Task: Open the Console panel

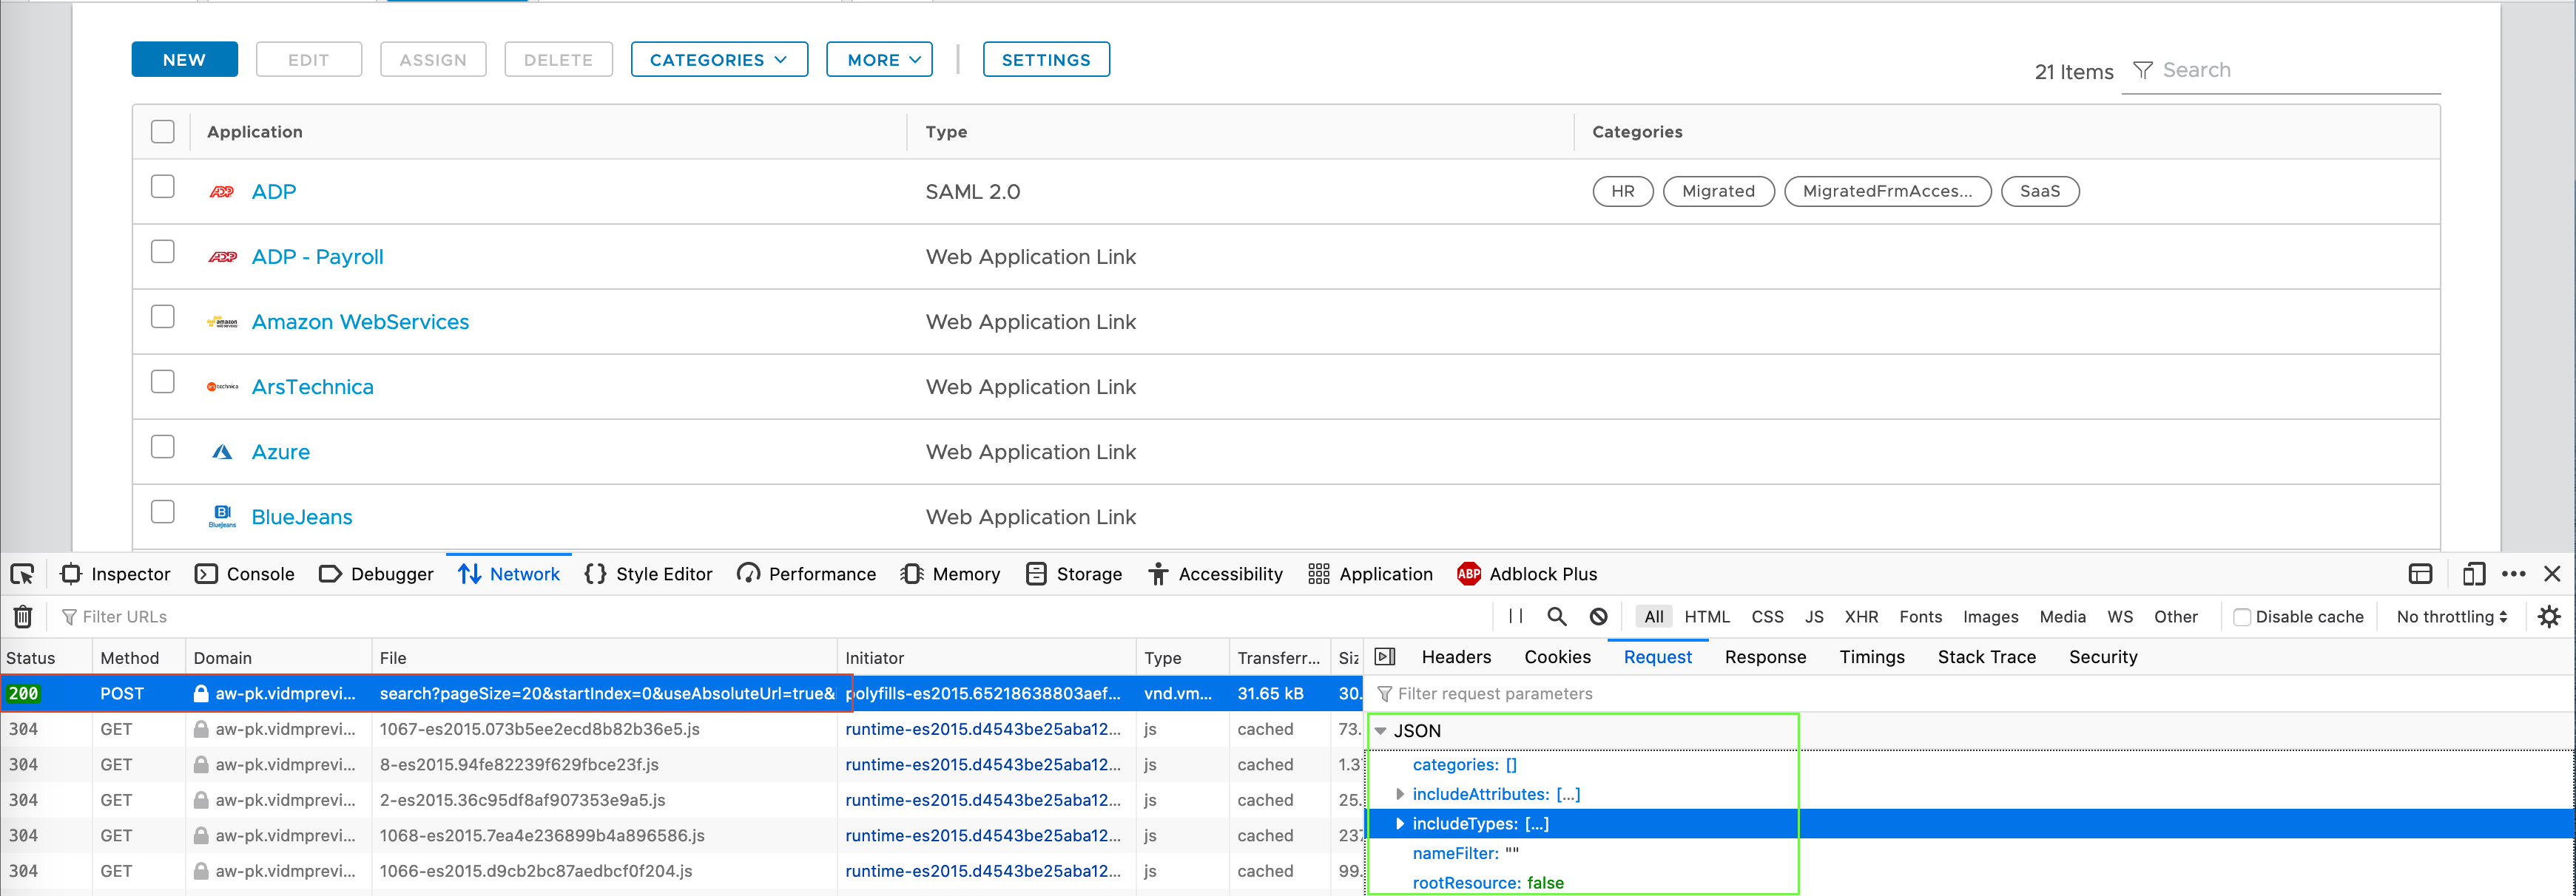Action: point(246,574)
